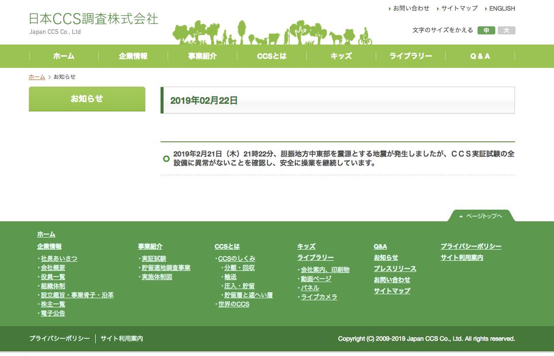Viewport: 554px width, 356px height.
Task: Open サイト利用案内 in the footer right column
Action: click(461, 258)
